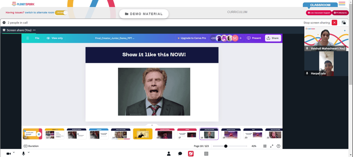Select slide thumbnail 14
This screenshot has height=157, width=353.
point(121,134)
